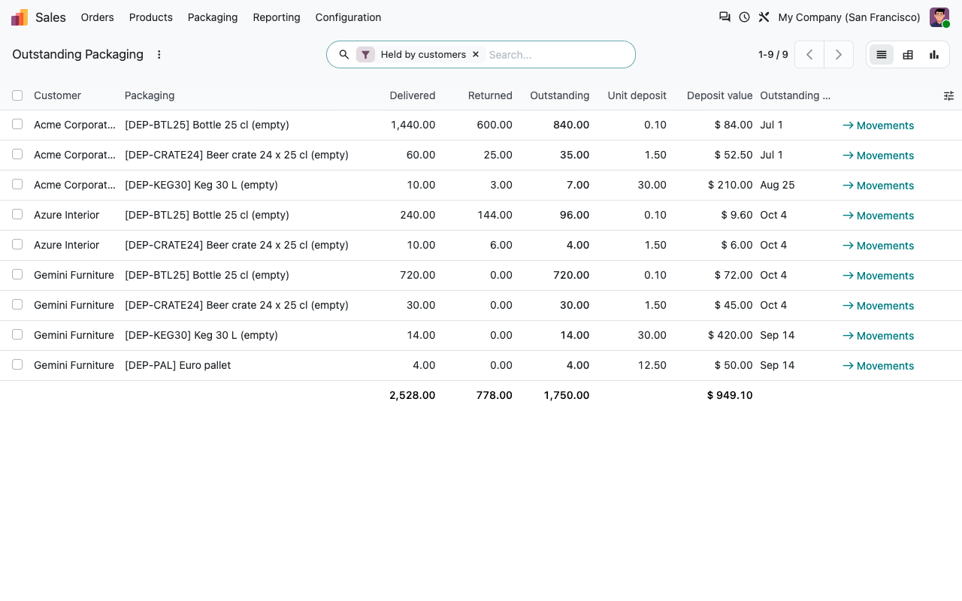The height and width of the screenshot is (601, 962).
Task: Open Movements for Acme Beer crate row
Action: 878,156
